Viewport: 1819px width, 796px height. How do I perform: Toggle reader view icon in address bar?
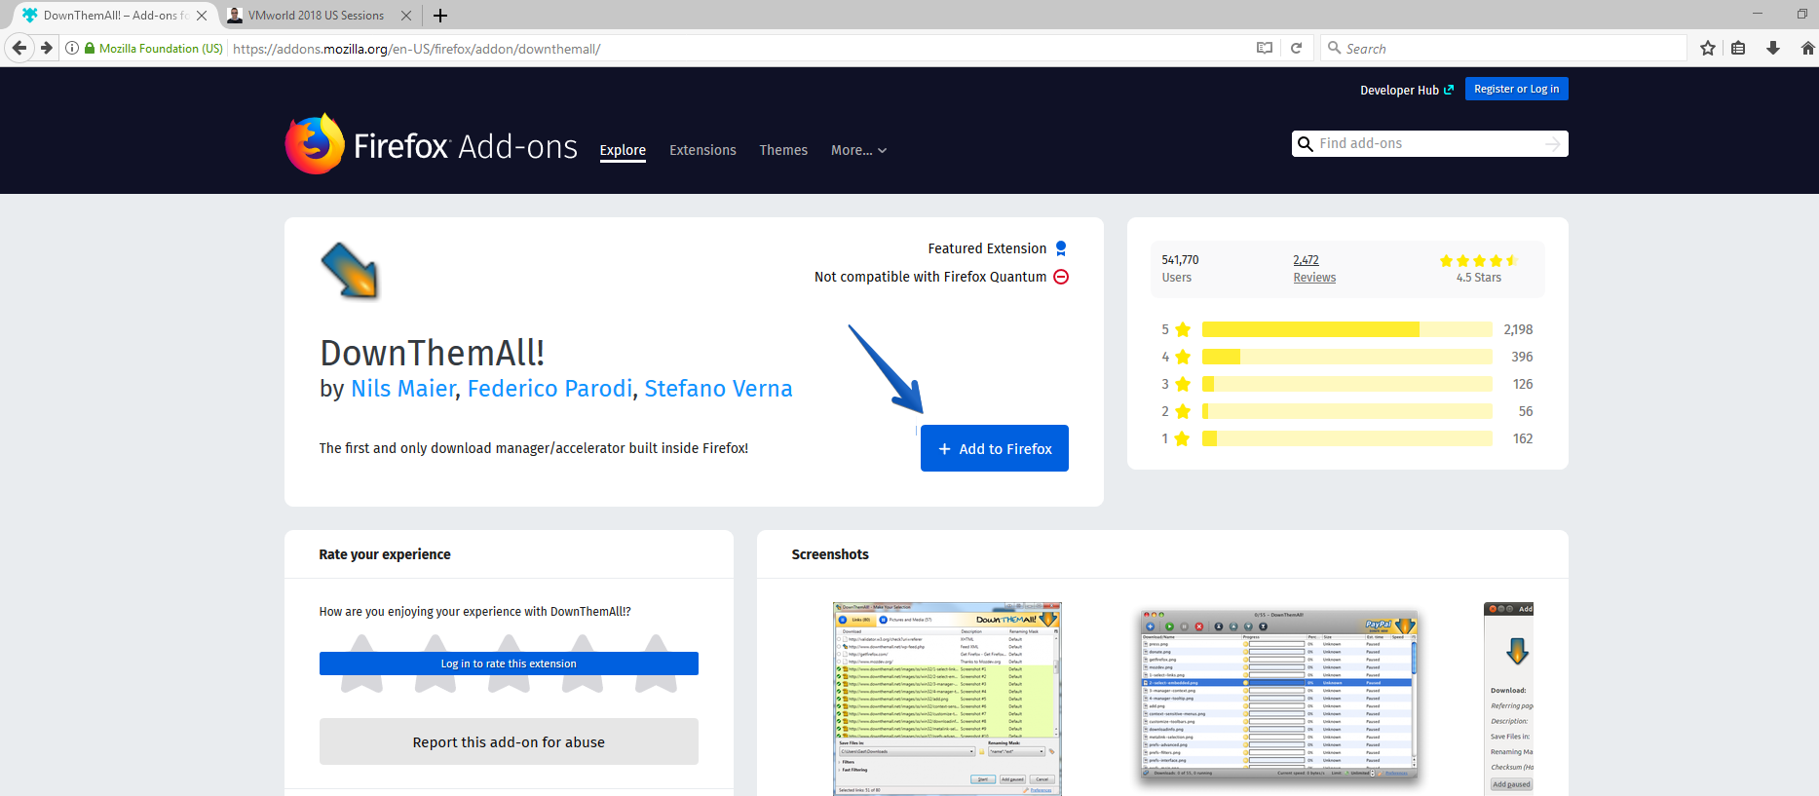1265,48
